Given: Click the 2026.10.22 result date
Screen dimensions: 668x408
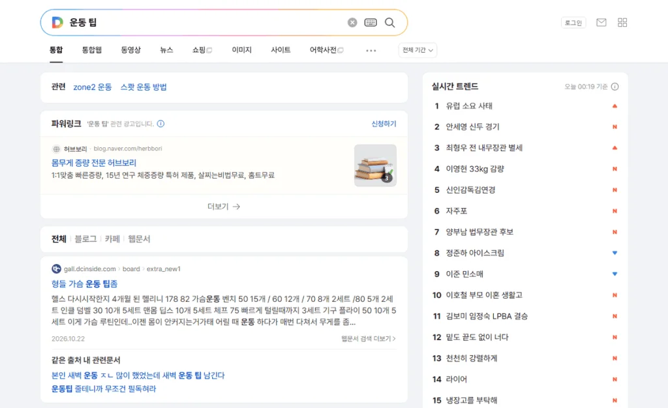Looking at the screenshot, I should (x=68, y=339).
